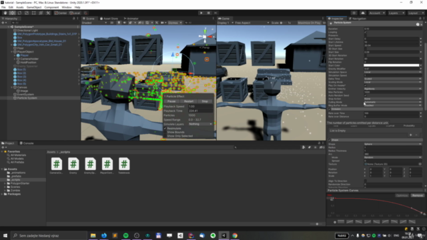This screenshot has width=427, height=240.
Task: Select the Rect transform tool
Action: [x=33, y=13]
